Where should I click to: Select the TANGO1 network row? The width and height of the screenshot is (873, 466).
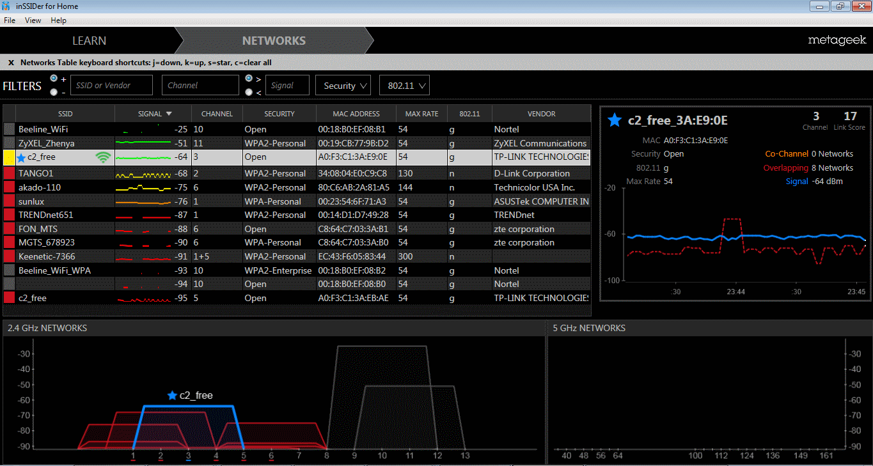297,173
